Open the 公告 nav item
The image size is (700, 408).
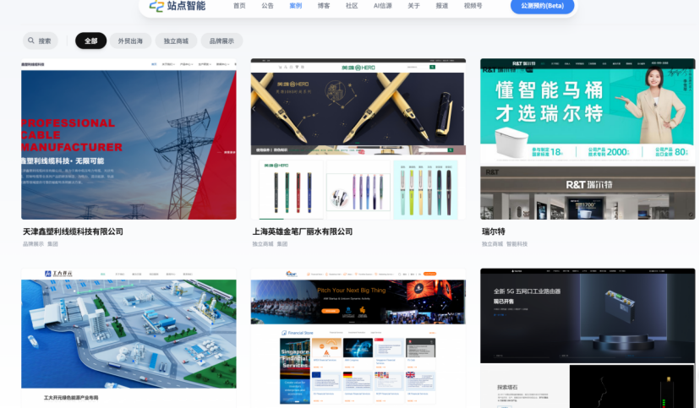point(267,6)
